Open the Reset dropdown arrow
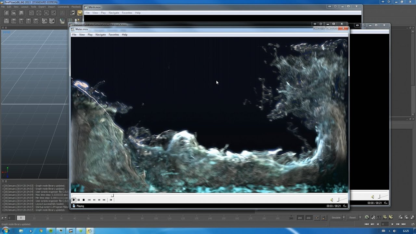Image resolution: width=416 pixels, height=234 pixels. click(360, 217)
